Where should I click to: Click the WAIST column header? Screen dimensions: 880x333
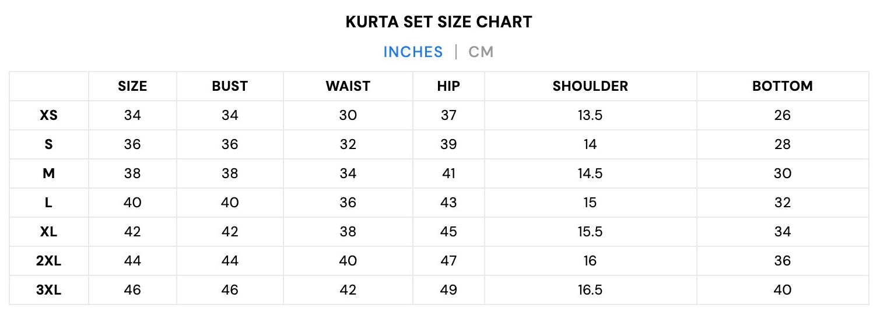[x=348, y=86]
